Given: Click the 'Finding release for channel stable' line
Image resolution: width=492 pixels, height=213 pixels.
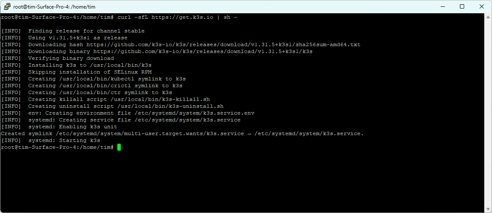Looking at the screenshot, I should [x=86, y=31].
